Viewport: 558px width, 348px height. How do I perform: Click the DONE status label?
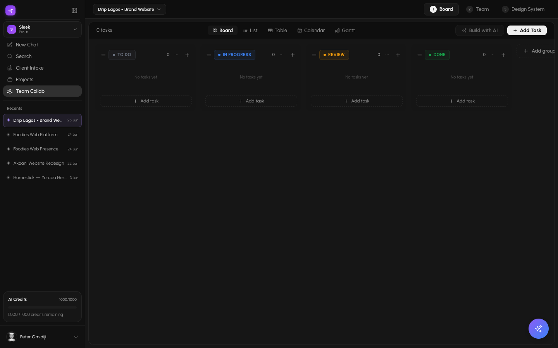437,55
